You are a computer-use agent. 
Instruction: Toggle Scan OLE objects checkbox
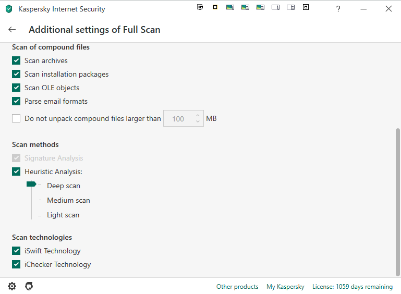click(16, 88)
